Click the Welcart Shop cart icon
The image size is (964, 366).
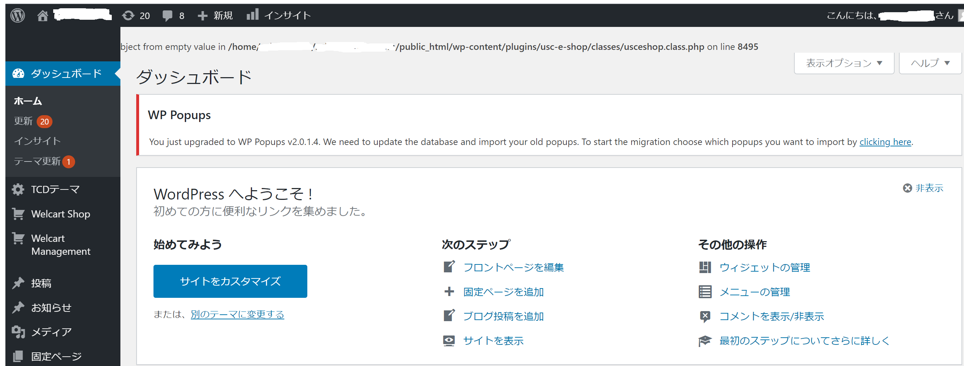[18, 213]
